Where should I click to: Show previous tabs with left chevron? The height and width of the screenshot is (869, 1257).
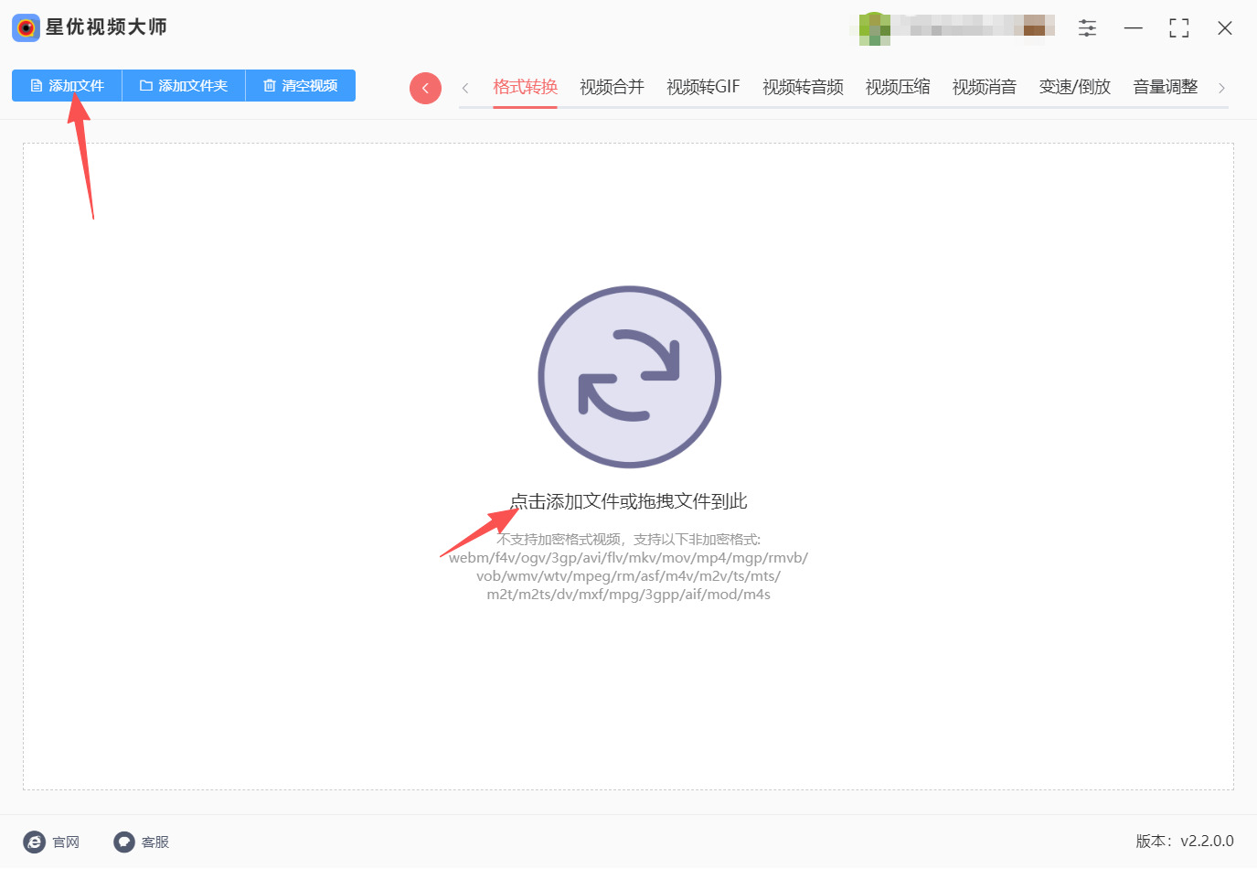[x=465, y=88]
